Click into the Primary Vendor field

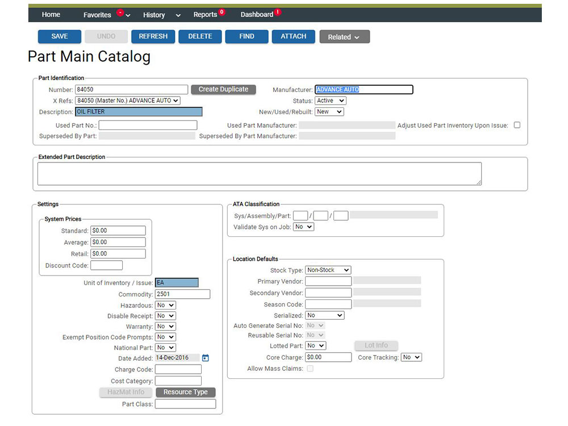tap(328, 281)
